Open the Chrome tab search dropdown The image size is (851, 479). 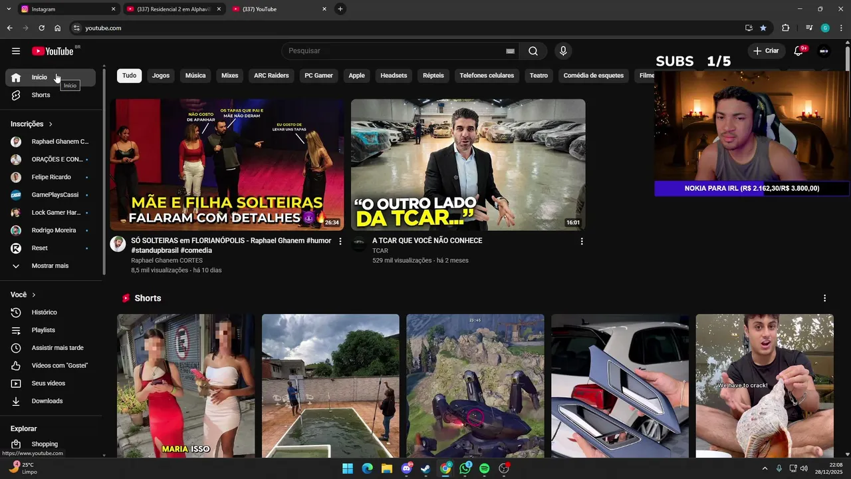9,9
